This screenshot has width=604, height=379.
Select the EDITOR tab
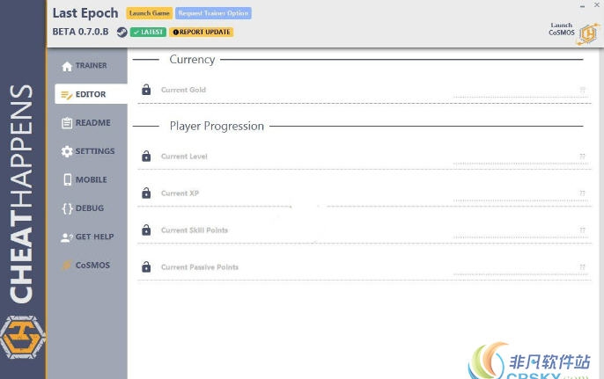(x=91, y=94)
